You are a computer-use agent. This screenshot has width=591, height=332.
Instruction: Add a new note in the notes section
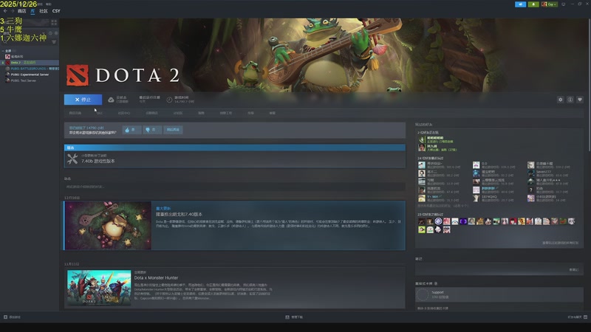pyautogui.click(x=573, y=269)
